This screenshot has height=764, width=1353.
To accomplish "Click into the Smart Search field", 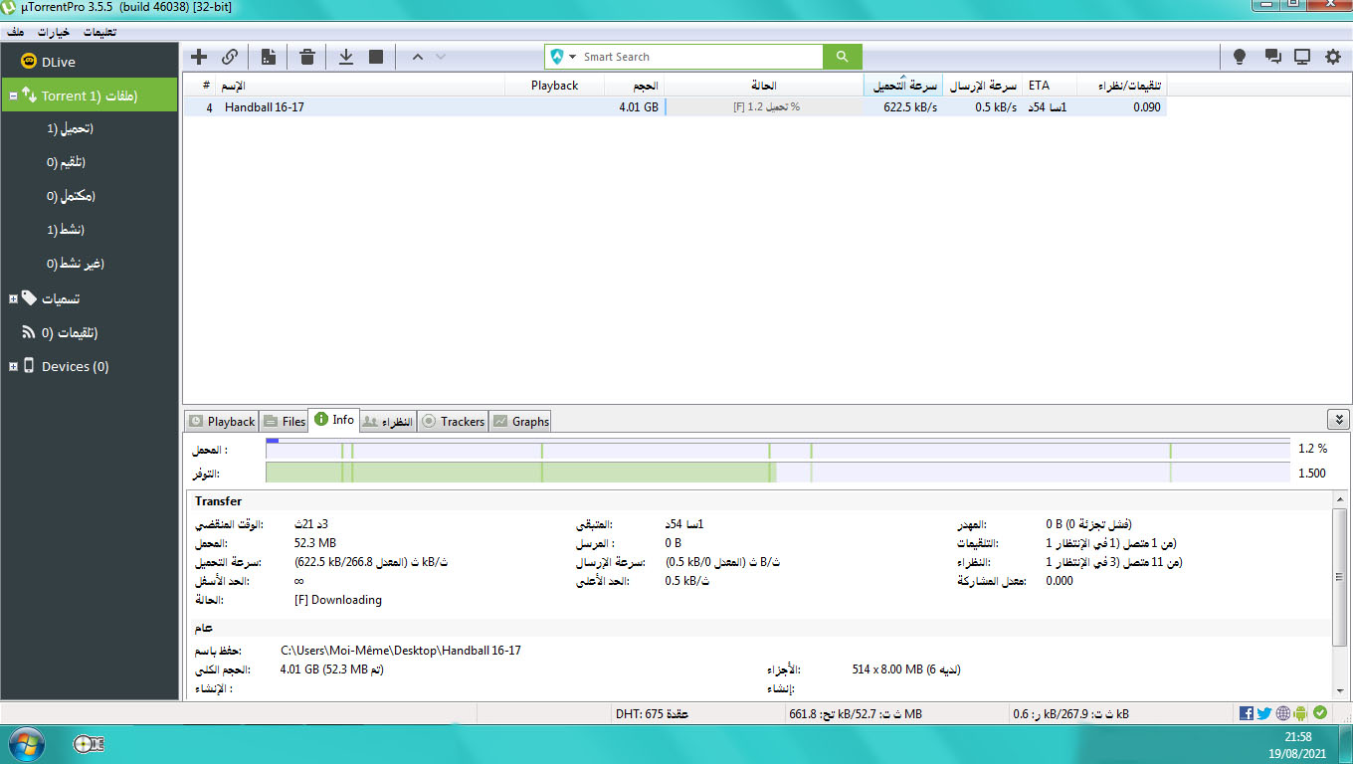I will pos(696,57).
